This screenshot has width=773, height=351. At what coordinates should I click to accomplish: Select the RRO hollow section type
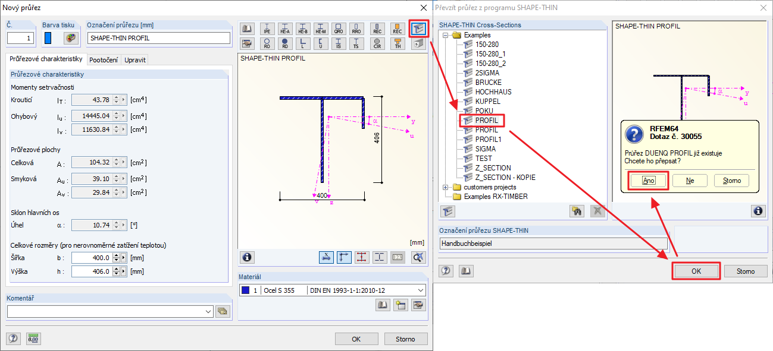click(356, 29)
